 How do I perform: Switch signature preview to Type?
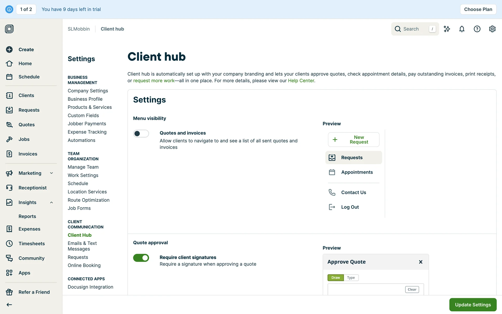[351, 278]
